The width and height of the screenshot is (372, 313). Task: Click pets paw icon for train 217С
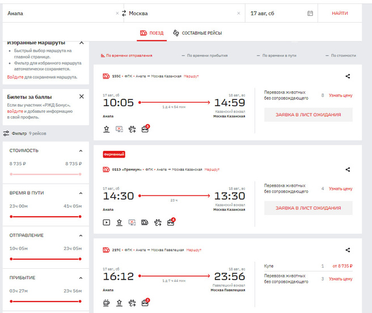pyautogui.click(x=132, y=303)
